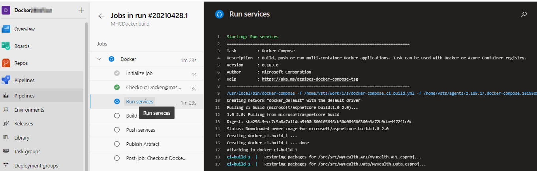Click the purple project avatar D icon

tap(6, 10)
